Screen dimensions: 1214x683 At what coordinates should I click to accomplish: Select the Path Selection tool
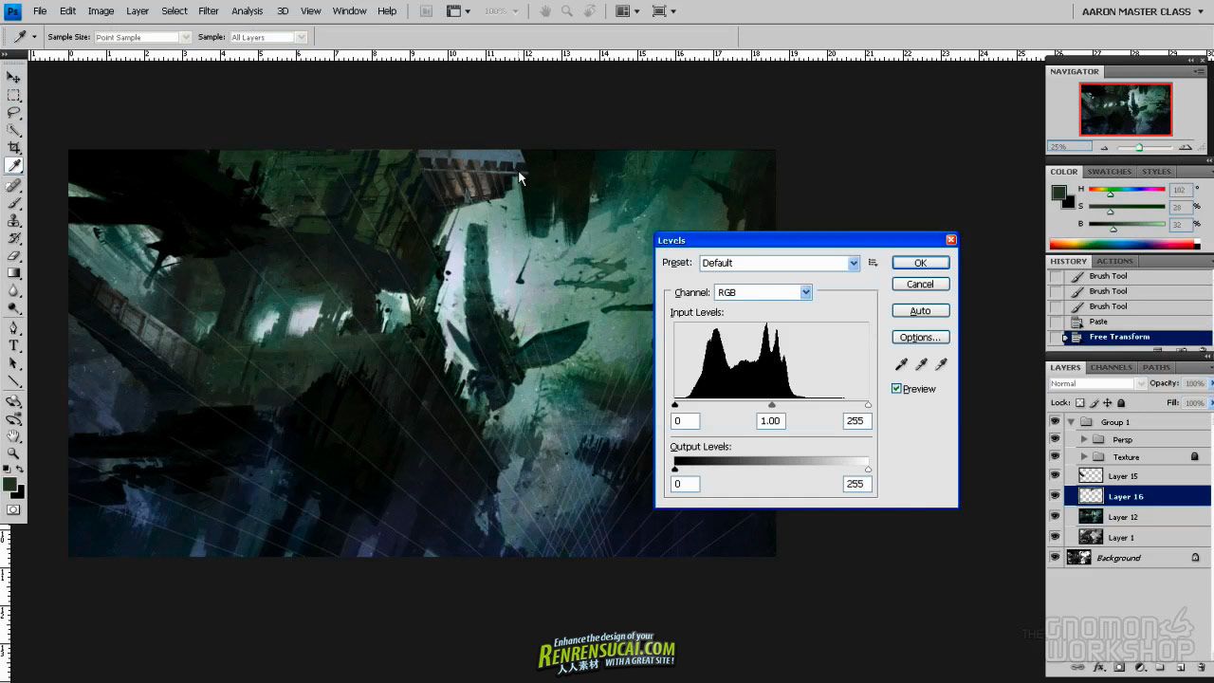[x=13, y=363]
